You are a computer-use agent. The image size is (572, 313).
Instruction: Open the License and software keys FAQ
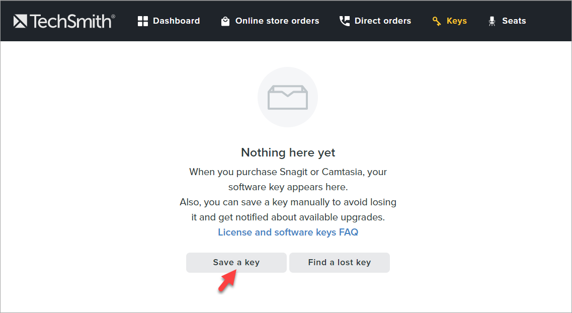[288, 232]
